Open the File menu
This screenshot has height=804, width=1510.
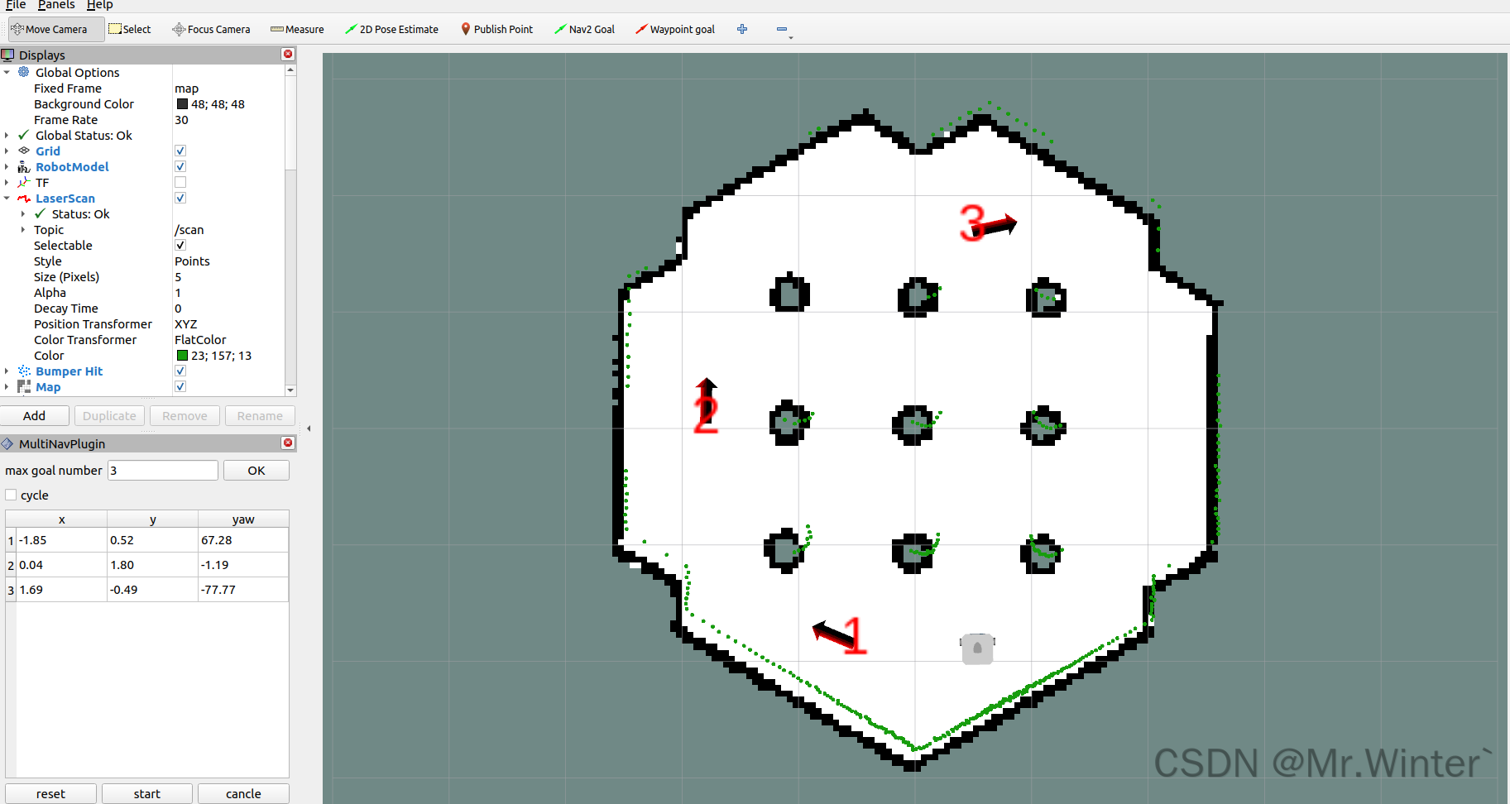[x=16, y=5]
